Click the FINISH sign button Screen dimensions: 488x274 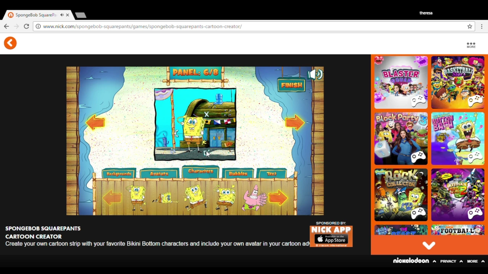292,85
